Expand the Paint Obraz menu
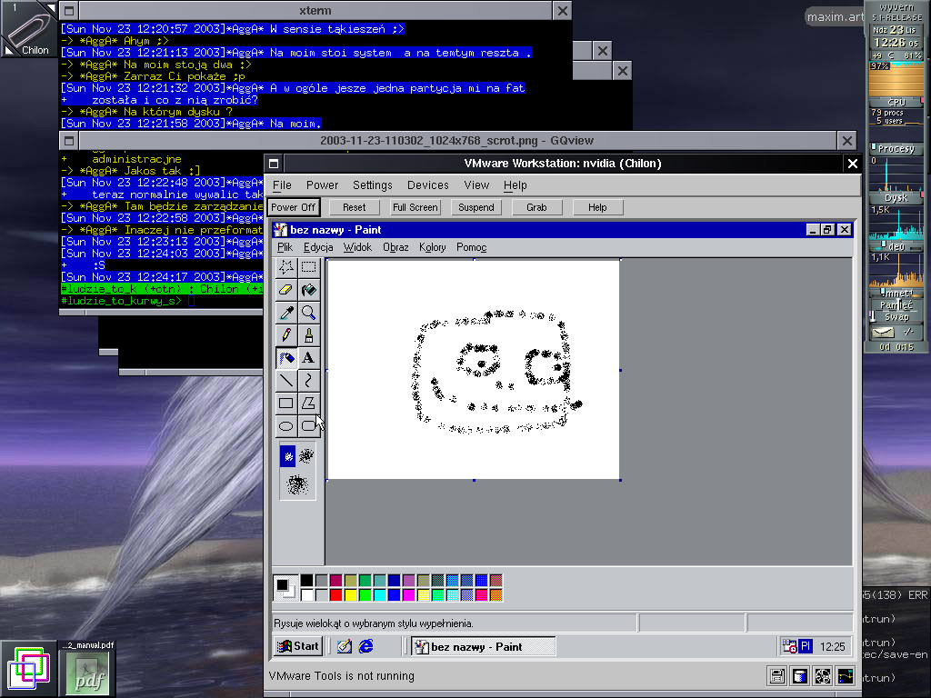The width and height of the screenshot is (931, 698). pyautogui.click(x=395, y=247)
